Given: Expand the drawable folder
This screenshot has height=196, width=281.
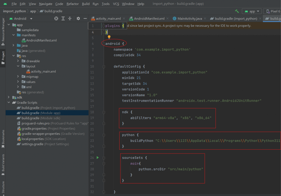Looking at the screenshot, I should tap(18, 61).
